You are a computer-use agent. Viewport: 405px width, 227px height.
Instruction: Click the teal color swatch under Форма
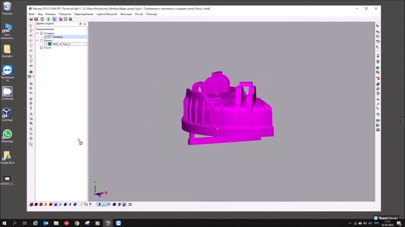[x=50, y=44]
